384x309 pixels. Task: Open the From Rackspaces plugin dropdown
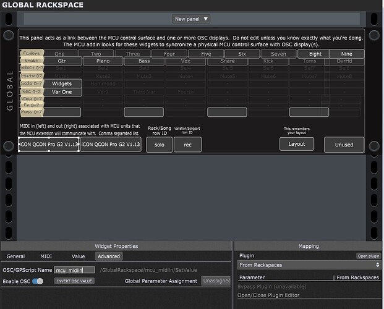tap(309, 265)
